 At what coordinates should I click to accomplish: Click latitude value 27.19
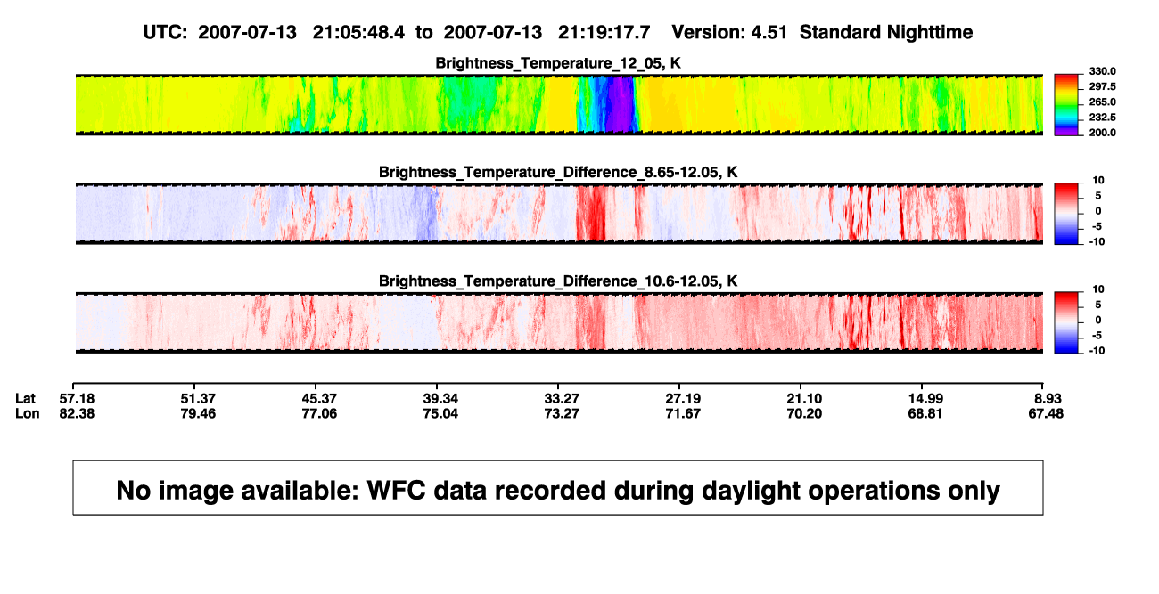click(x=685, y=398)
